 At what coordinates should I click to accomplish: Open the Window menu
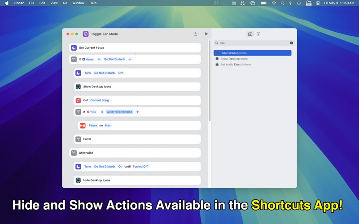coord(78,3)
